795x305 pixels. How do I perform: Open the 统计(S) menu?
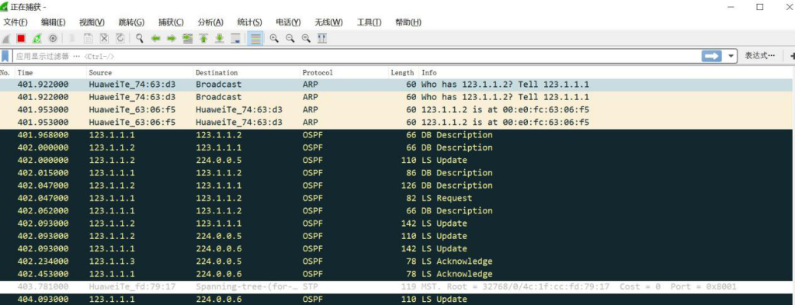point(249,23)
